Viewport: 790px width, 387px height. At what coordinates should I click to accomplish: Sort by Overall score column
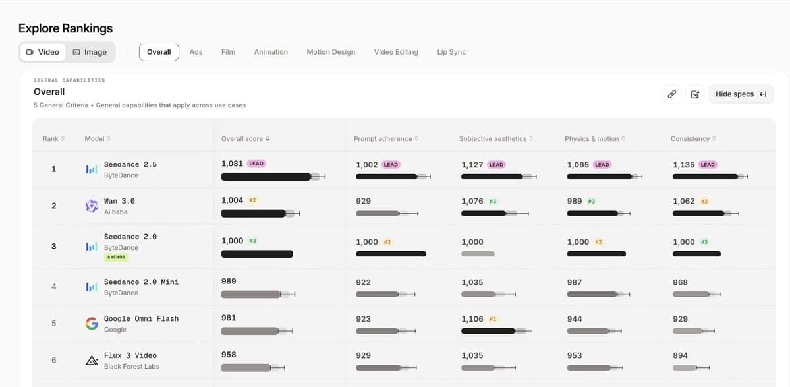(x=245, y=138)
